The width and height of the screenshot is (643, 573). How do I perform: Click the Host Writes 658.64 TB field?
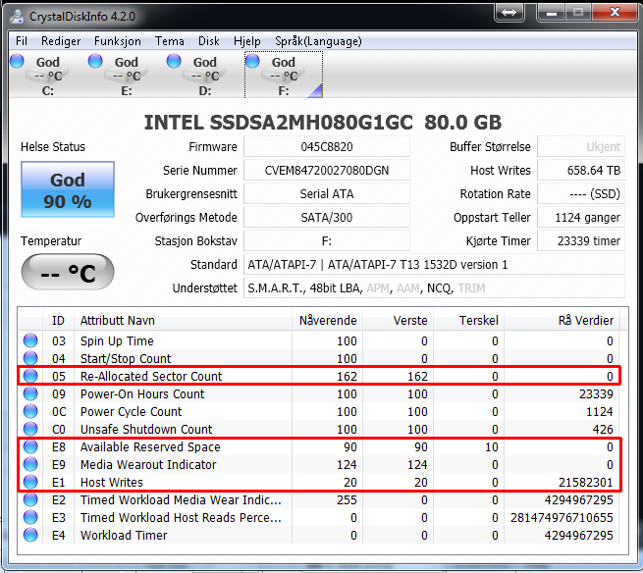pos(581,170)
